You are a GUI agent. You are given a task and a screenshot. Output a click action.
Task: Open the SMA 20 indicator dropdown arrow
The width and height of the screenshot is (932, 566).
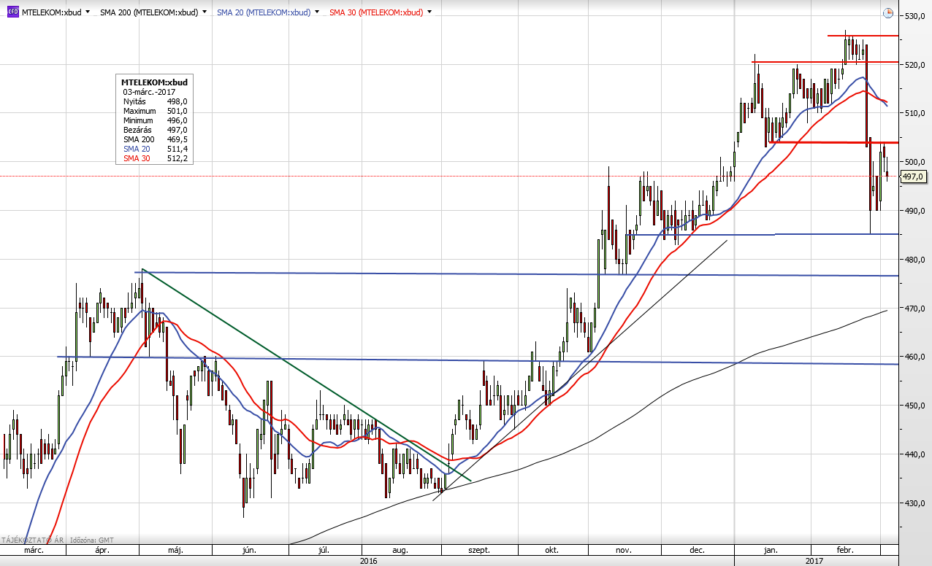click(316, 12)
